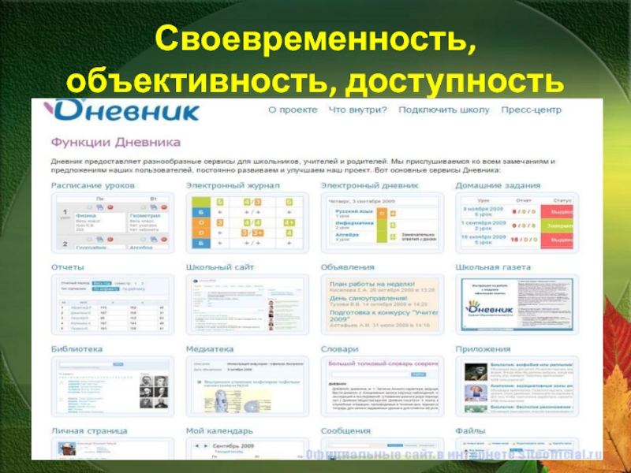The height and width of the screenshot is (473, 631).
Task: Click the lesson schedule preview thumbnail
Action: 113,223
